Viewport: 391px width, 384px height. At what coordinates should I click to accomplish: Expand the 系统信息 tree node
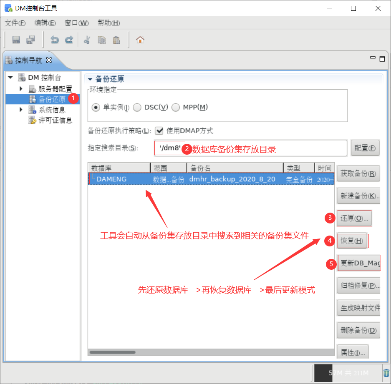[x=21, y=110]
